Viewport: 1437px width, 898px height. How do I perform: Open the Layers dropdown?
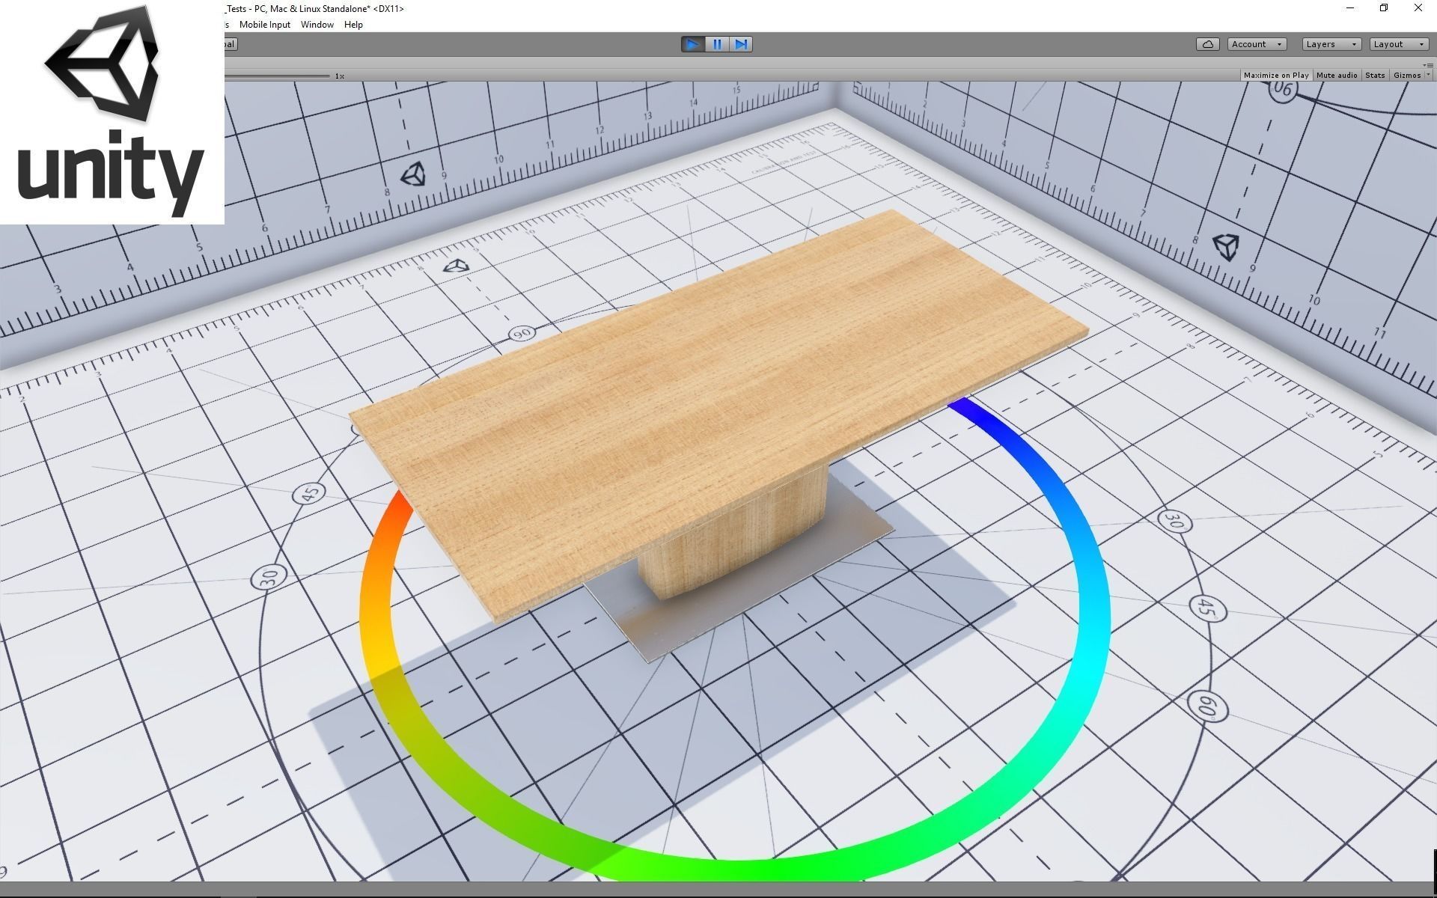(x=1331, y=44)
